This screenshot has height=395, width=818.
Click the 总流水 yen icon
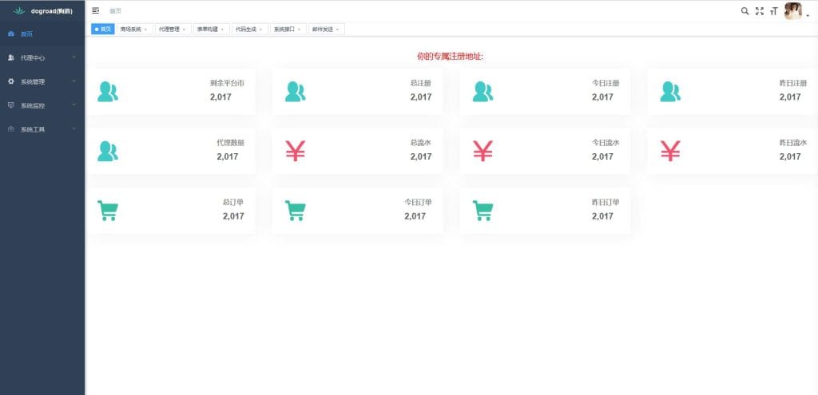pyautogui.click(x=295, y=151)
